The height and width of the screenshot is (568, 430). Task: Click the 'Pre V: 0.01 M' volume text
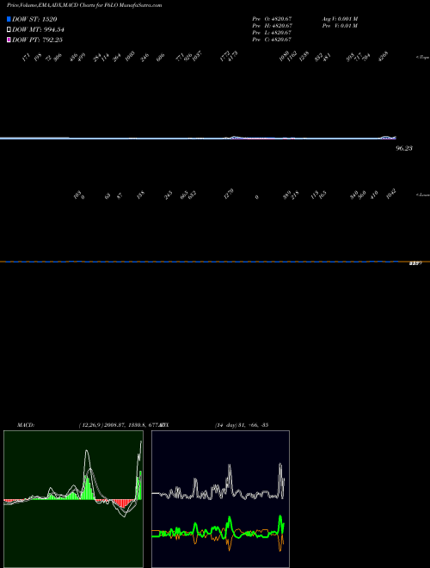(340, 26)
